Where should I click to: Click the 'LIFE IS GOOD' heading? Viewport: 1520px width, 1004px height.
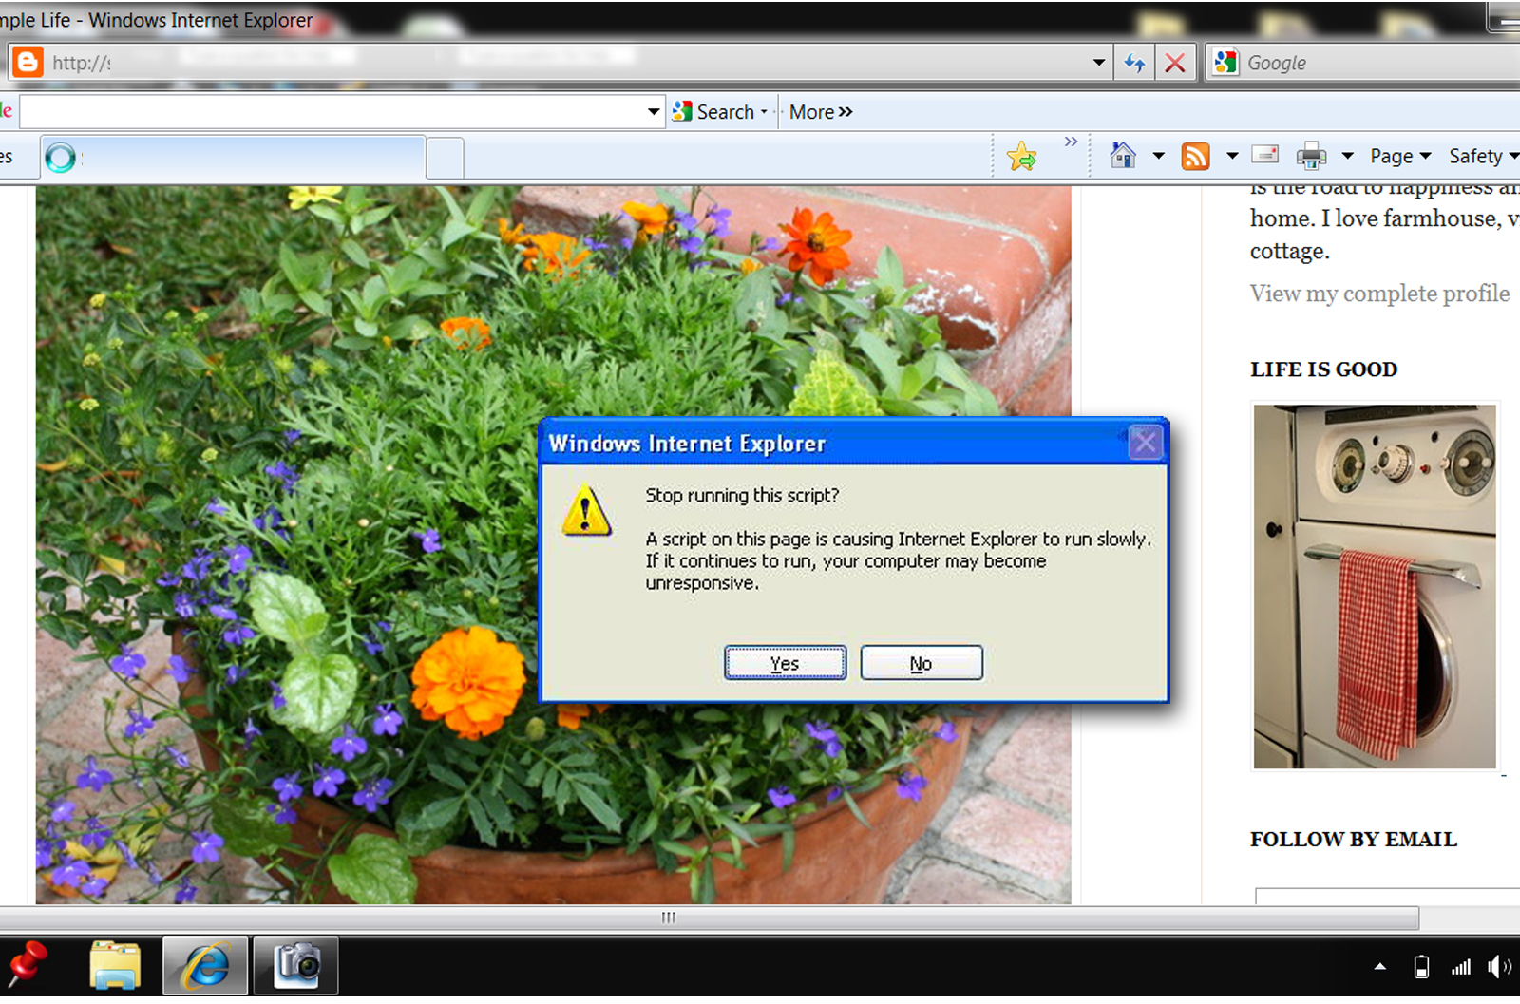click(1323, 369)
